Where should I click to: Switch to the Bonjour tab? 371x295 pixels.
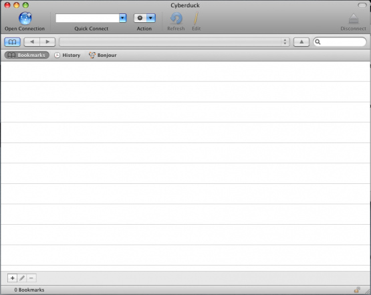tap(103, 55)
